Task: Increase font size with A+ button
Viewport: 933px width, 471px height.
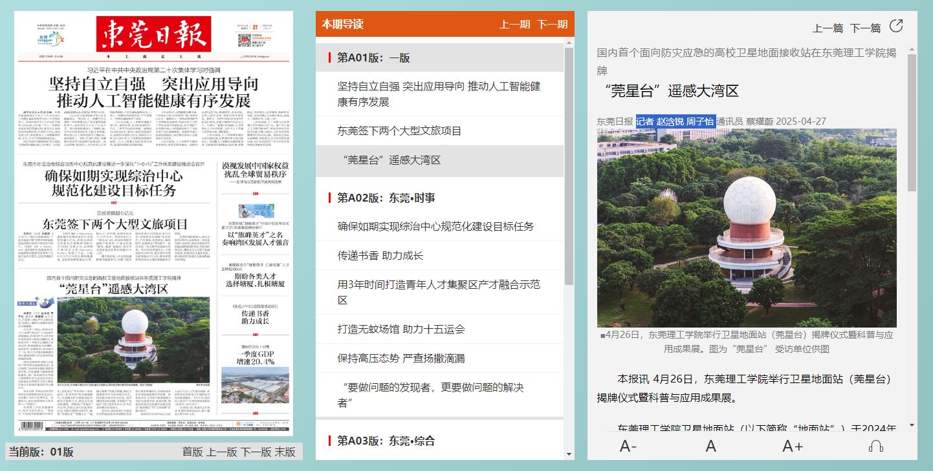Action: tap(793, 446)
